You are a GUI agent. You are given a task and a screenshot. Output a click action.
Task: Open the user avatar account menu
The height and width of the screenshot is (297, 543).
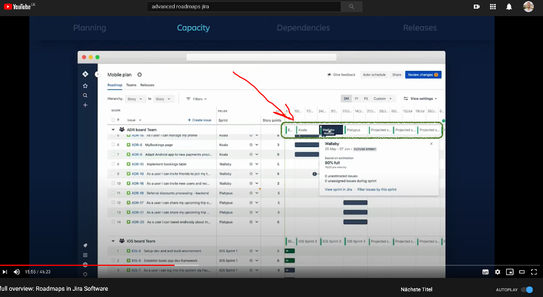pyautogui.click(x=528, y=6)
